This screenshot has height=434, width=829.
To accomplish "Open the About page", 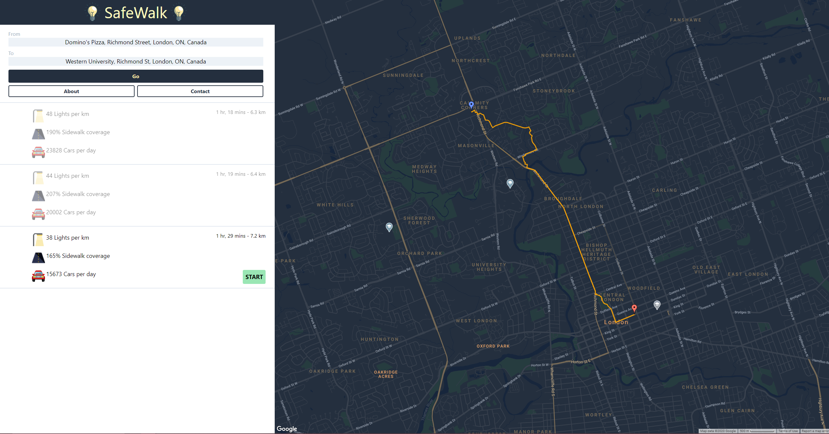I will [71, 91].
